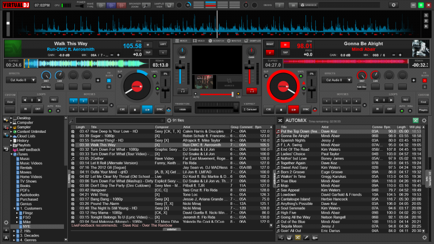
Task: Click the browser search input field
Action: [120, 120]
